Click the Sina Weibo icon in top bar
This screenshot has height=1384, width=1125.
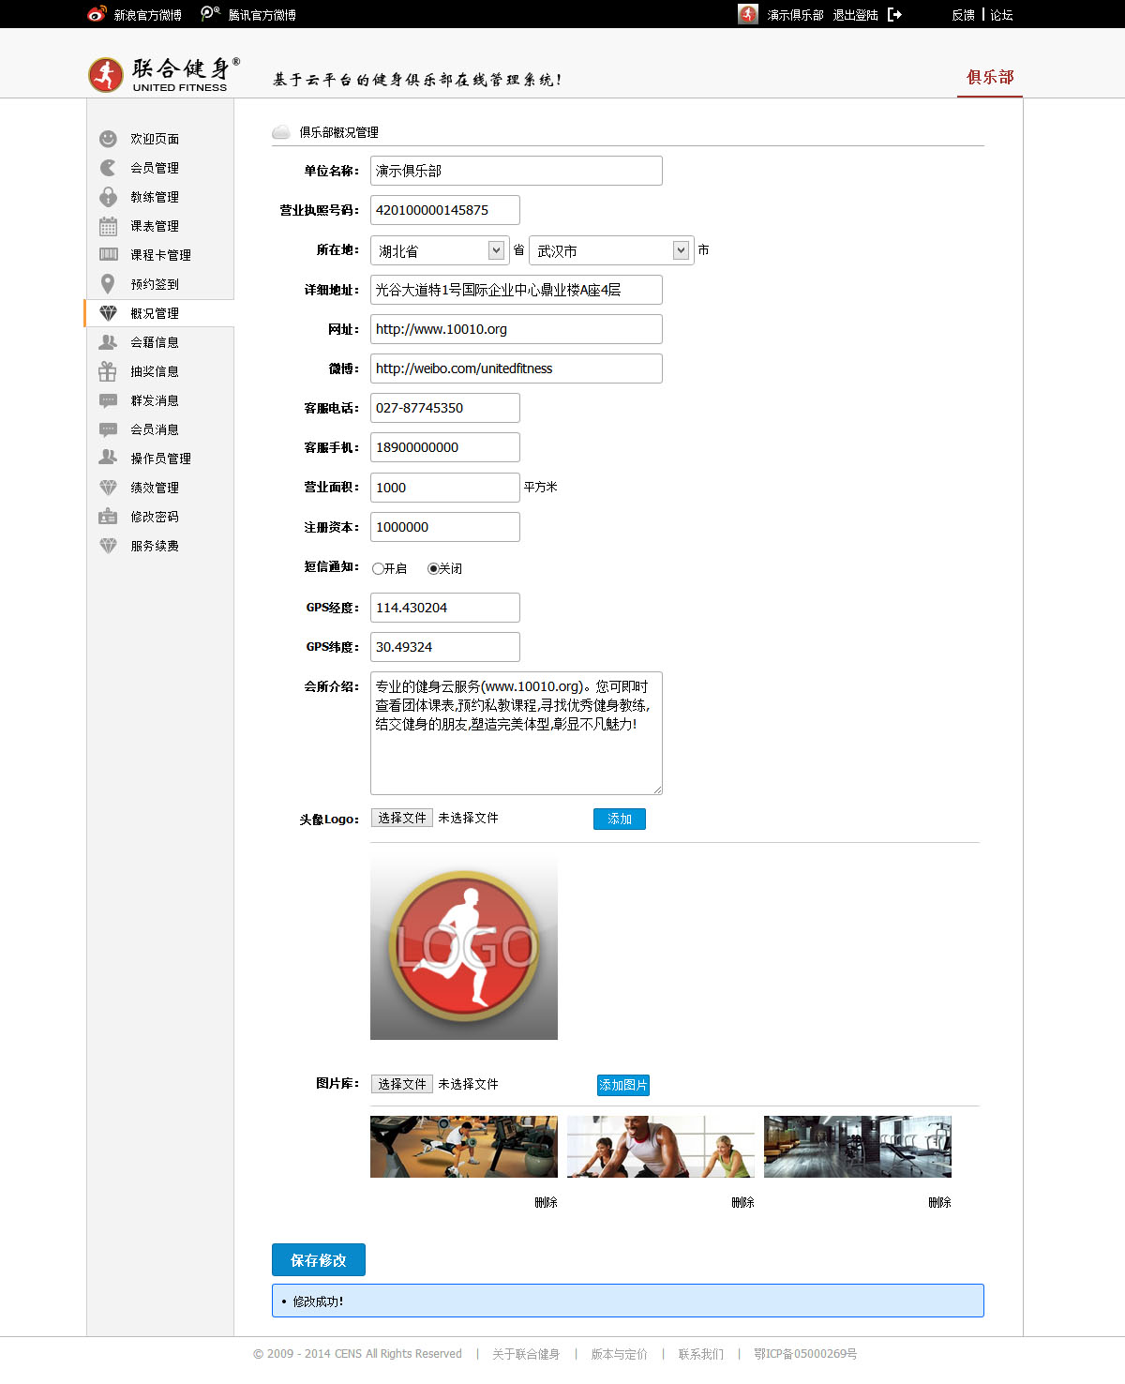pos(97,14)
